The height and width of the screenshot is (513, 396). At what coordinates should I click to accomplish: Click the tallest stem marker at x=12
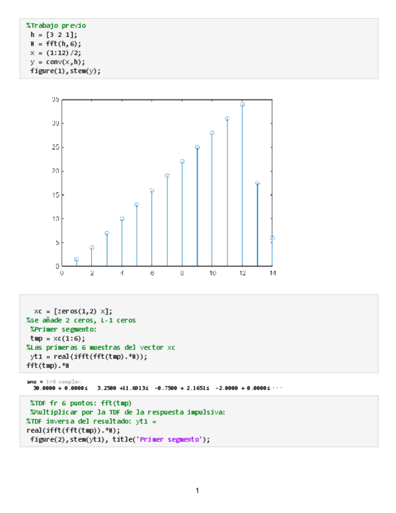(x=242, y=105)
